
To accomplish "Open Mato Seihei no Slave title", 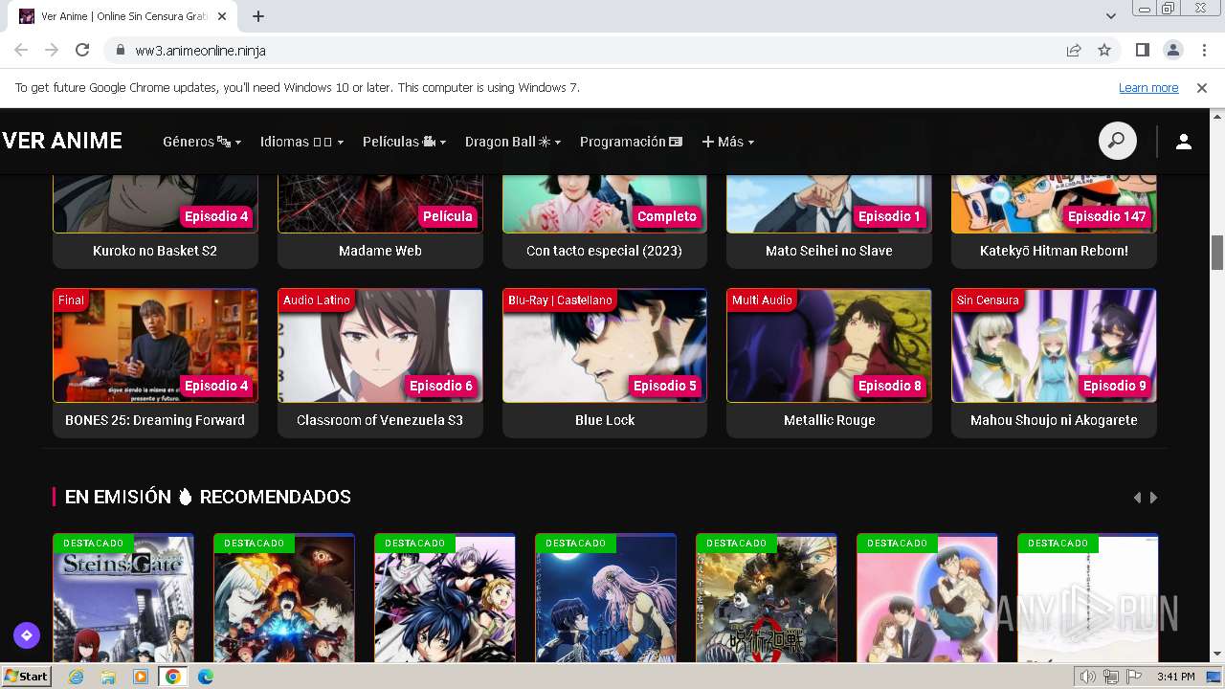I will tap(829, 251).
